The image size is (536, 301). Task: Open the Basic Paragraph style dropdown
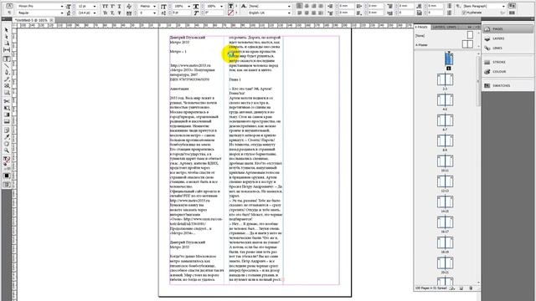tap(503, 6)
